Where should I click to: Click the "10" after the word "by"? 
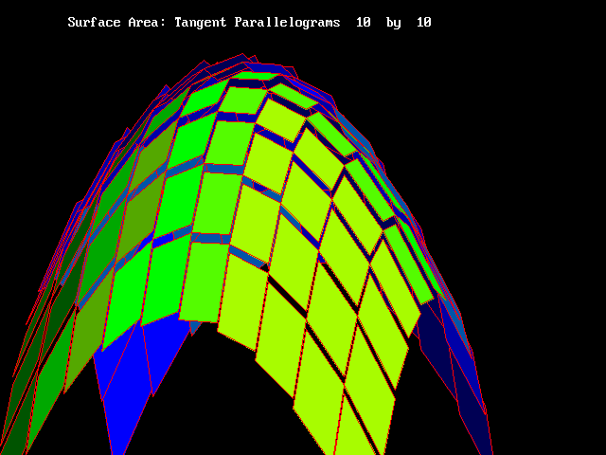coord(424,22)
